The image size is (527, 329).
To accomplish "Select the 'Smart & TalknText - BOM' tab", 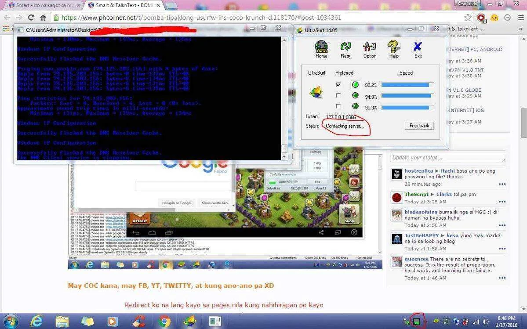I will (124, 5).
